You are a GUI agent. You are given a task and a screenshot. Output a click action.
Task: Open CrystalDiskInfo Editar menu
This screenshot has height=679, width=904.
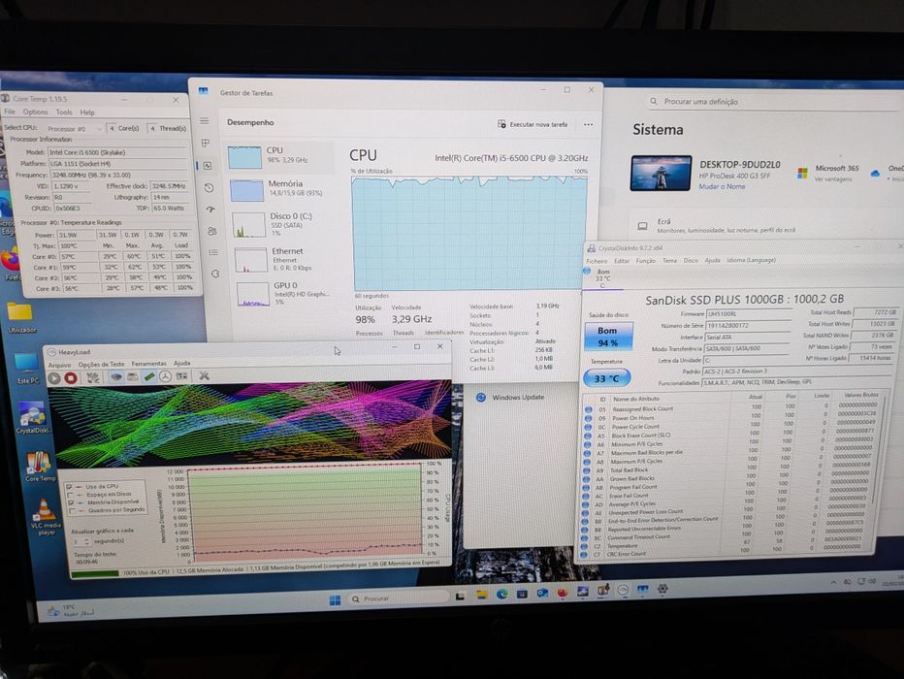click(x=622, y=261)
